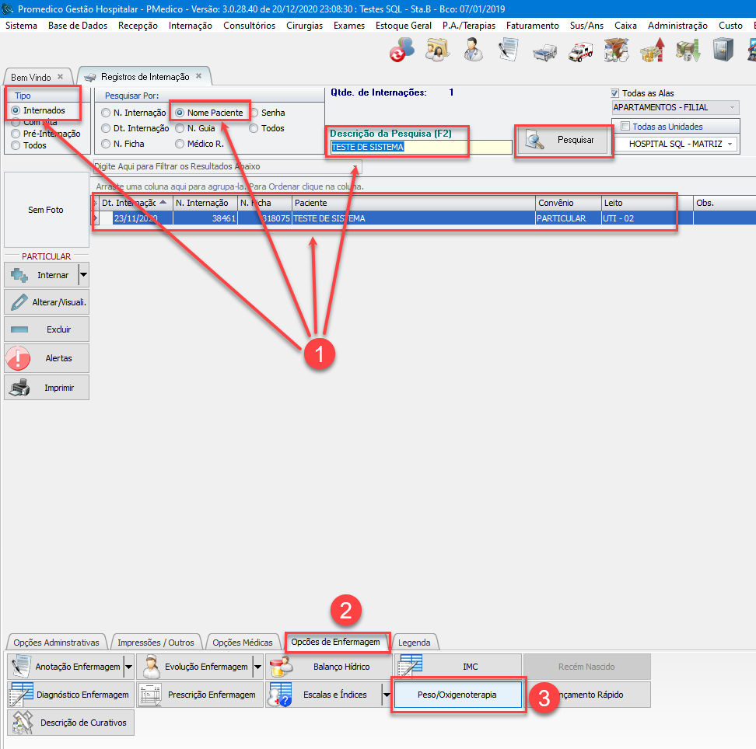Open the Faturamento menu
This screenshot has height=749, width=756.
[532, 26]
